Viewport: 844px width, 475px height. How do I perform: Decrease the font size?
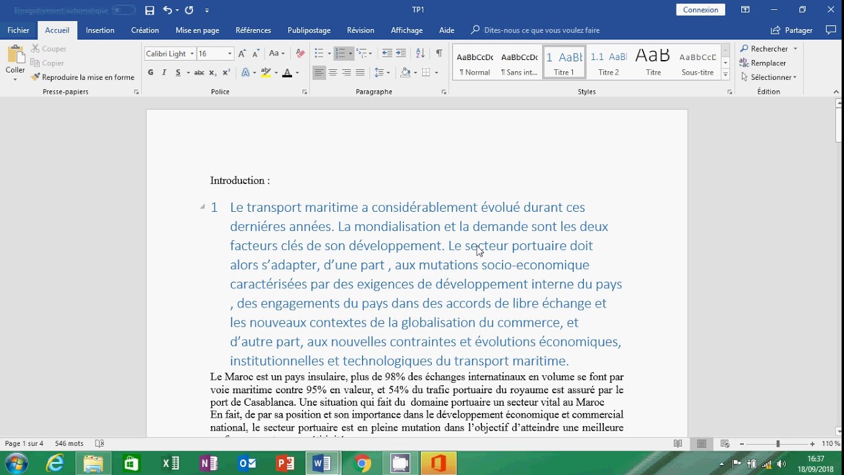point(255,53)
